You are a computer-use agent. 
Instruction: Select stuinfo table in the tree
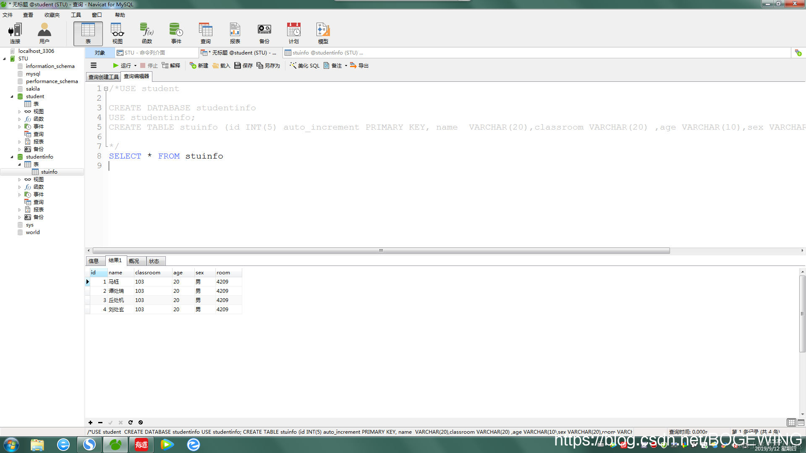pos(49,172)
